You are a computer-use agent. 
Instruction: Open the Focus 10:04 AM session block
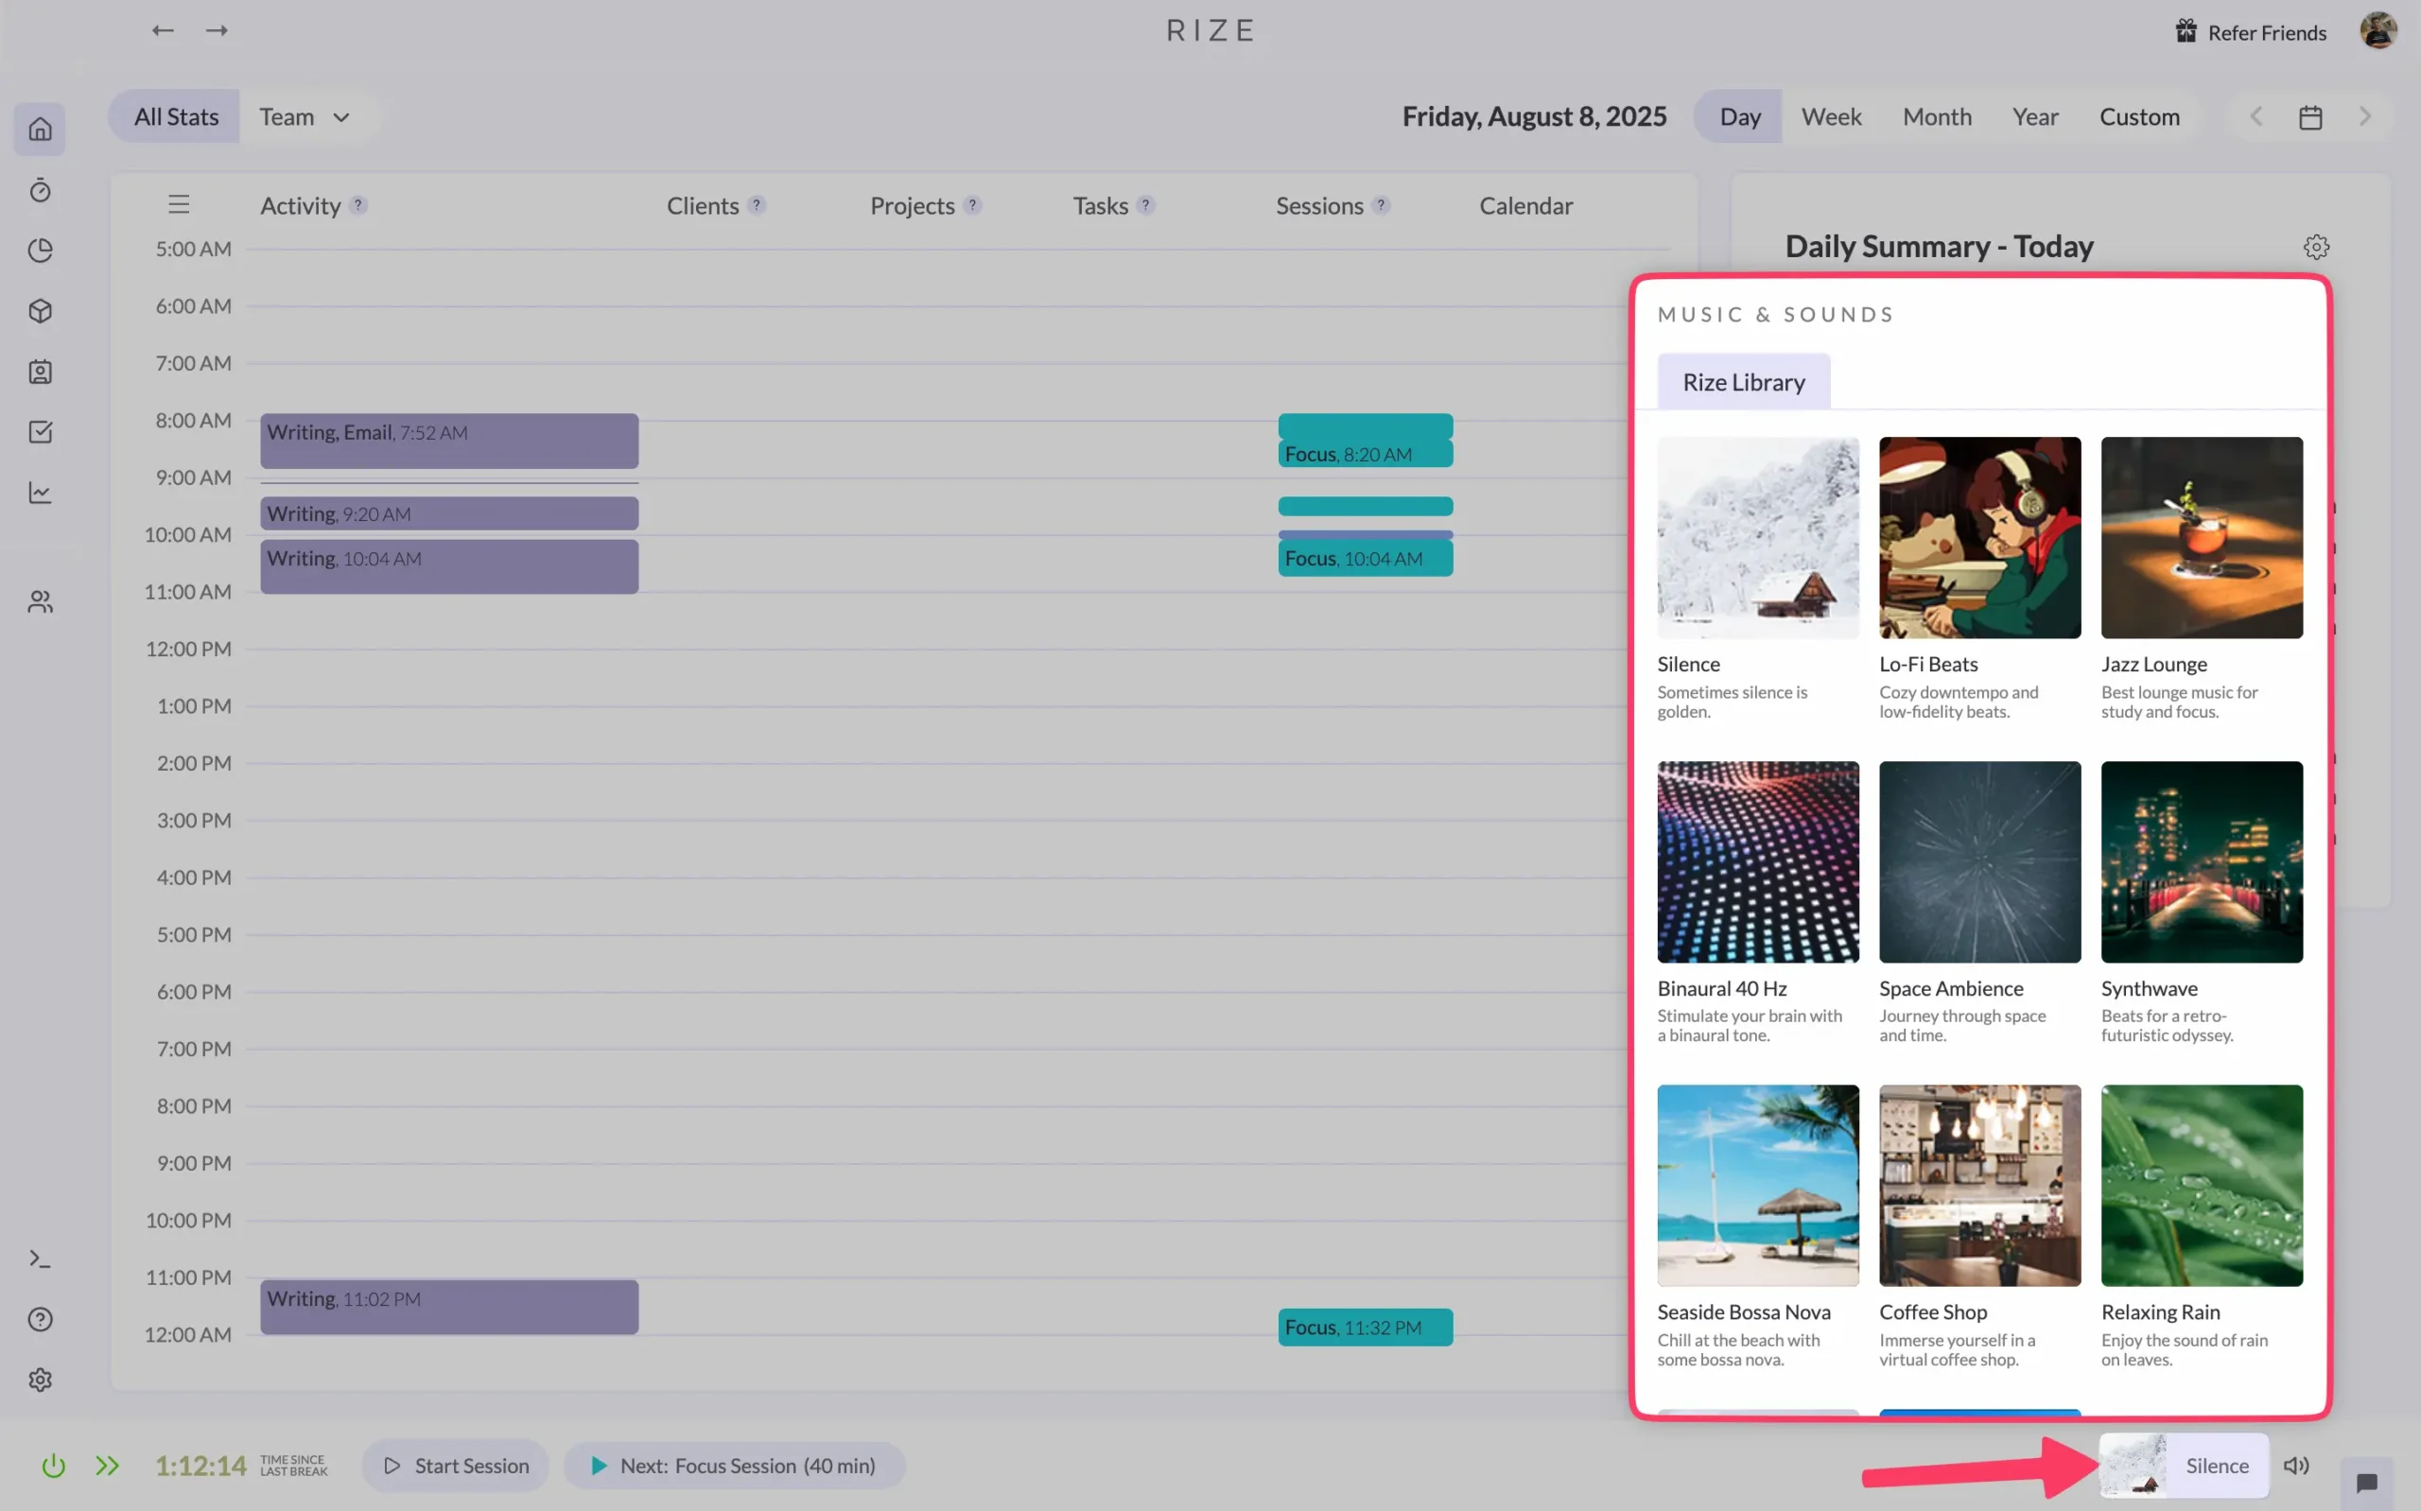1365,558
